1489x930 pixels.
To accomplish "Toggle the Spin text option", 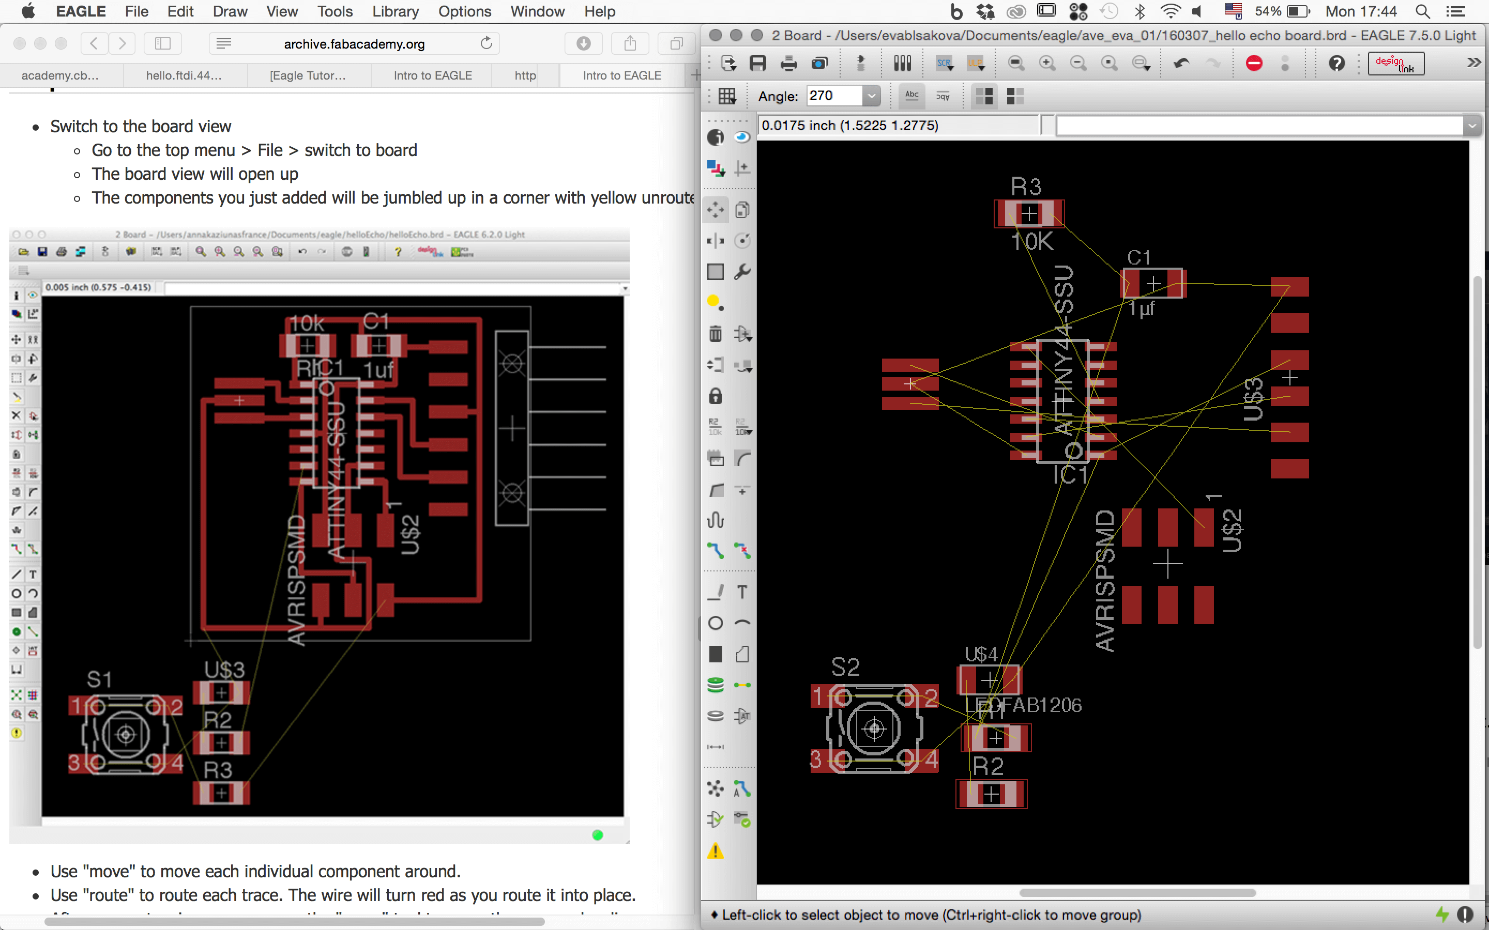I will tap(943, 96).
